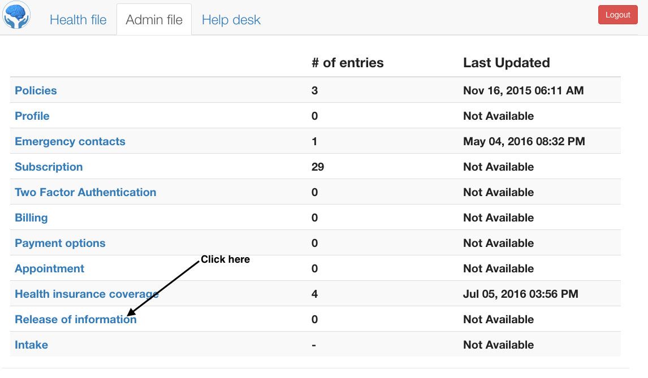The image size is (648, 378).
Task: Click the date 'May 04, 2016 08:32 PM'
Action: (524, 141)
